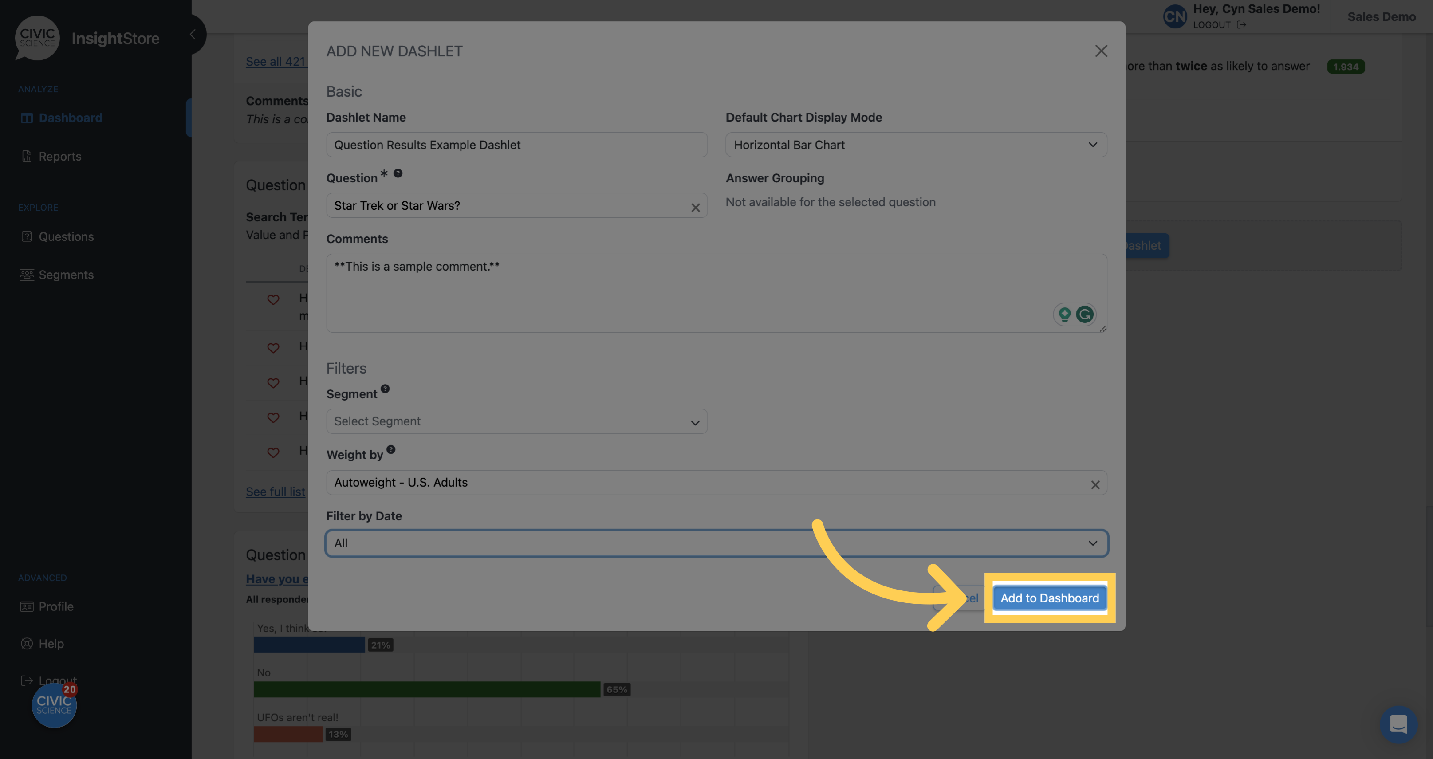Open the 'Have you e...' question link

click(x=277, y=579)
